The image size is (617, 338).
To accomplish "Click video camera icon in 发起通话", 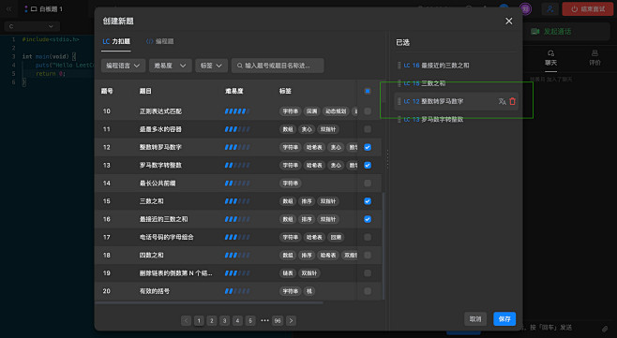I will (x=534, y=32).
